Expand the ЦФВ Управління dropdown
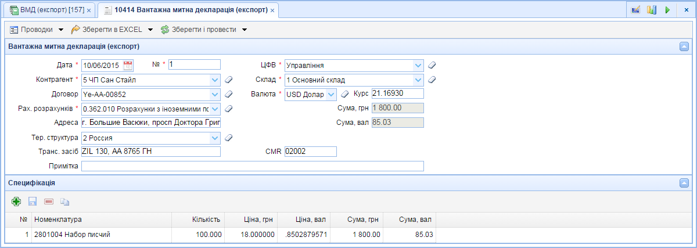 [418, 65]
